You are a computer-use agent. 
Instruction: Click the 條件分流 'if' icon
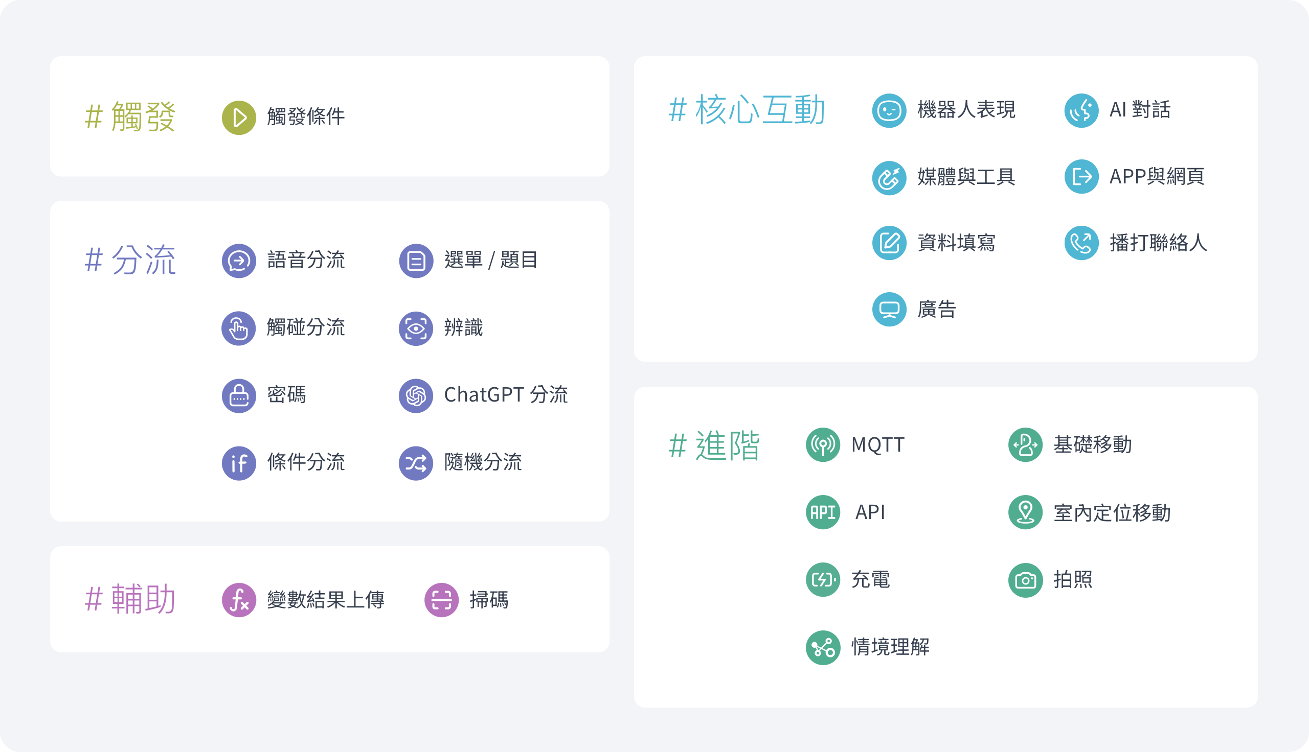point(239,463)
